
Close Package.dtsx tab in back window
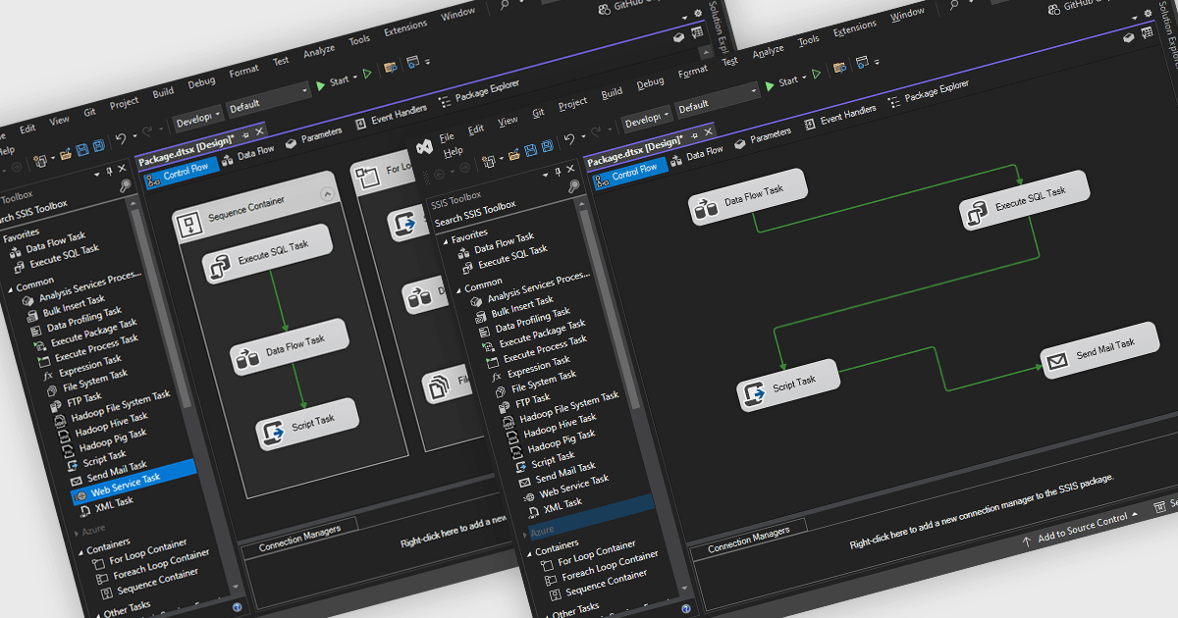[259, 131]
